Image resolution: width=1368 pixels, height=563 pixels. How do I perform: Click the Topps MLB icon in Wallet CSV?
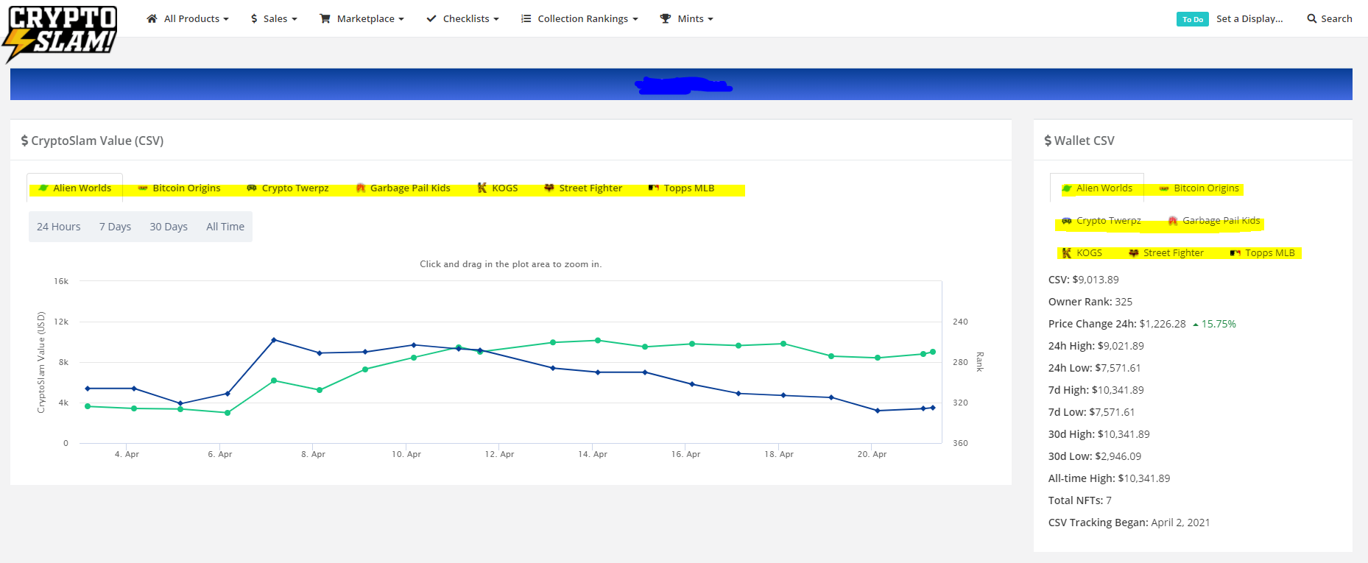click(1235, 253)
